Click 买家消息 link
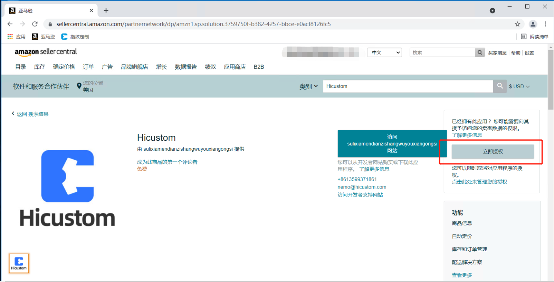Image resolution: width=554 pixels, height=282 pixels. (497, 53)
